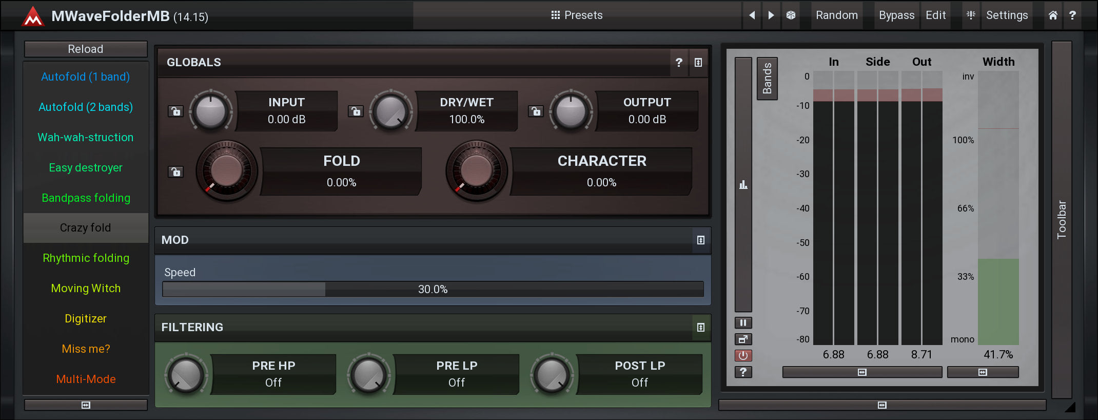Click the meter popout window icon
Image resolution: width=1098 pixels, height=420 pixels.
743,339
